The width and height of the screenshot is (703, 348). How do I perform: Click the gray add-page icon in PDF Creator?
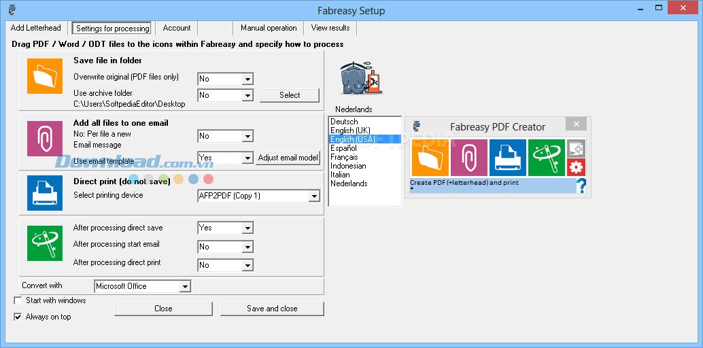pyautogui.click(x=576, y=148)
